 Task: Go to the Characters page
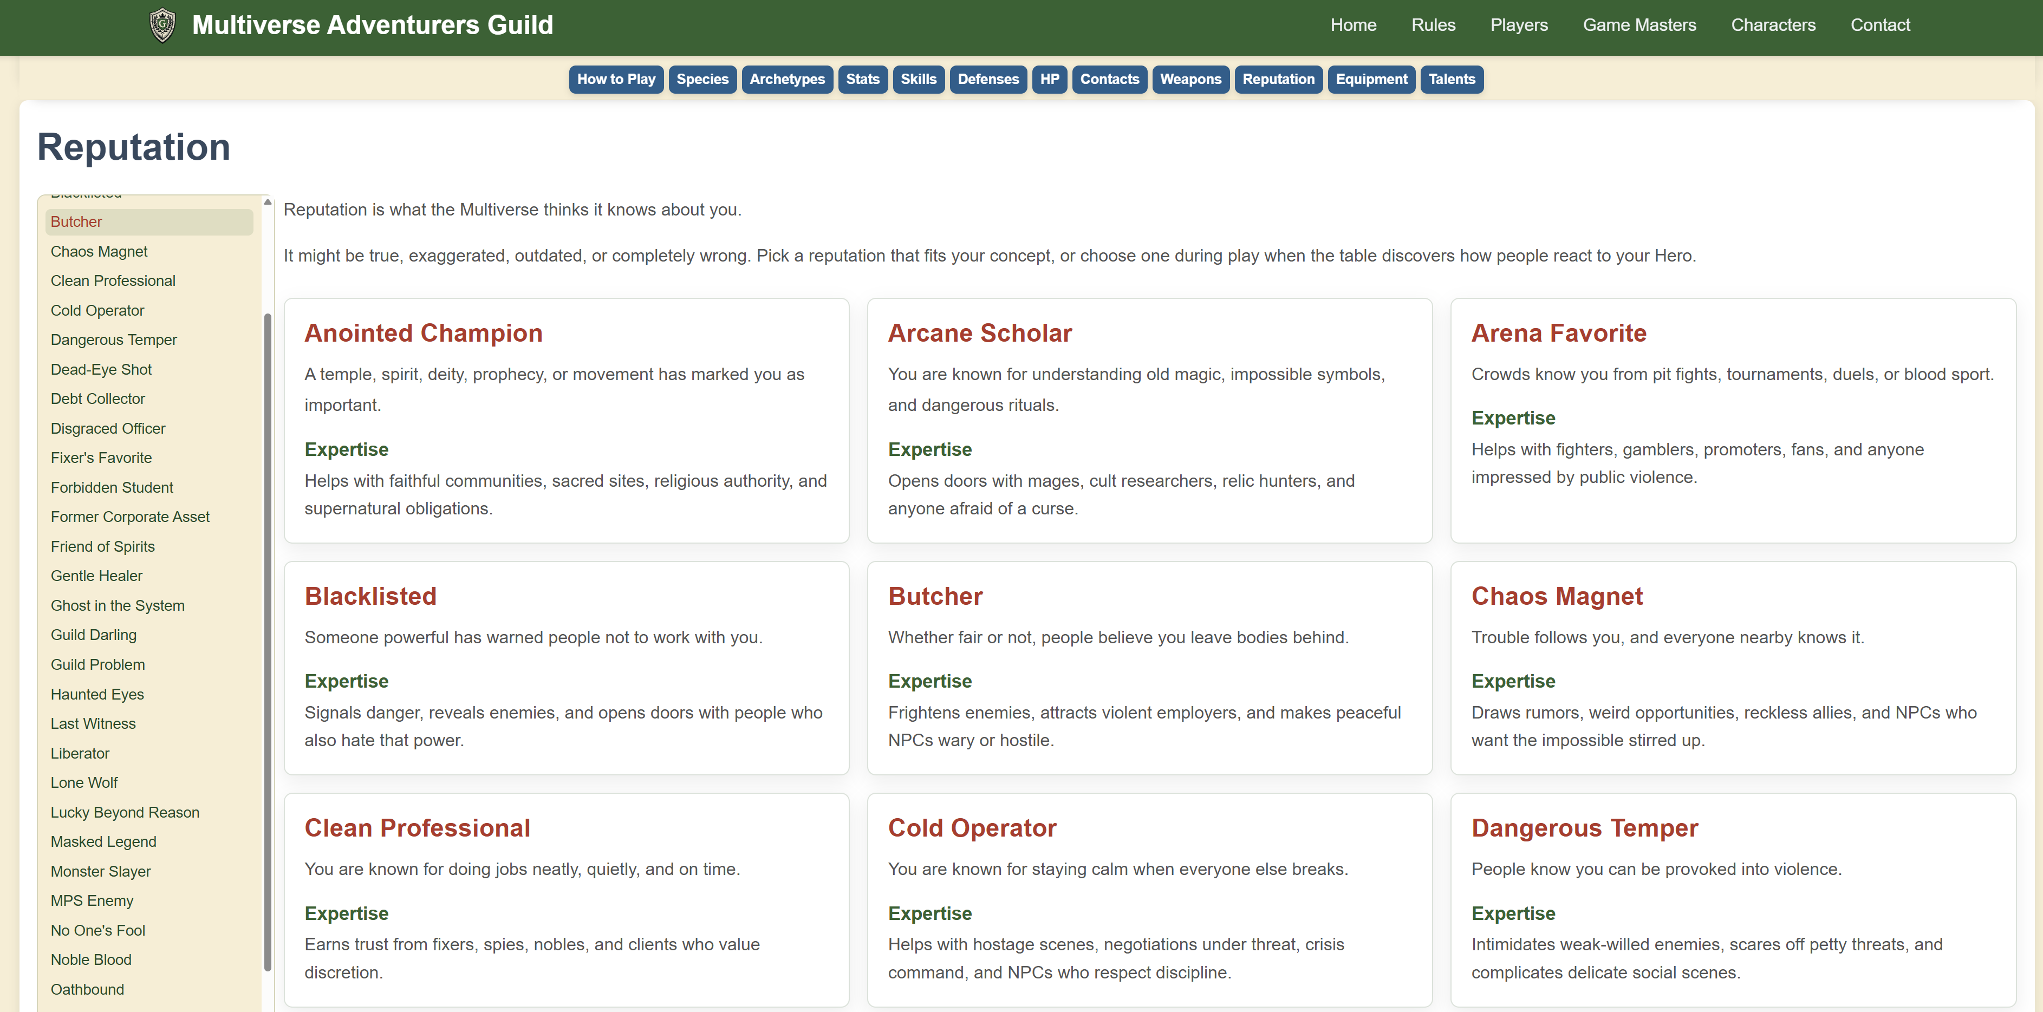(x=1773, y=25)
